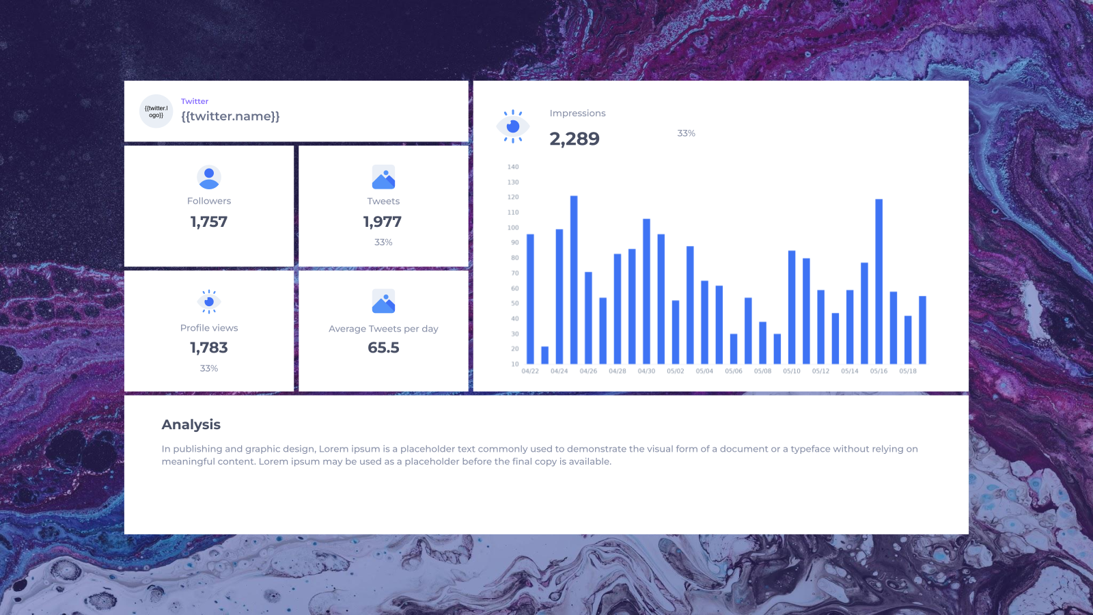Image resolution: width=1093 pixels, height=615 pixels.
Task: Select the 1,977 tweets value
Action: (383, 222)
